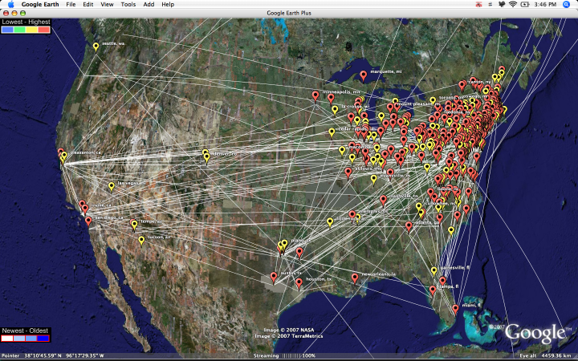Screen dimensions: 578x361
Task: Click the dark blue Oldest swatch
Action: tap(43, 339)
